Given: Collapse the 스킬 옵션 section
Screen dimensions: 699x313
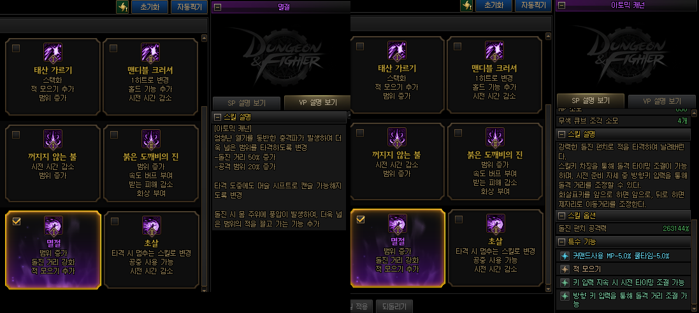Looking at the screenshot, I should (561, 216).
